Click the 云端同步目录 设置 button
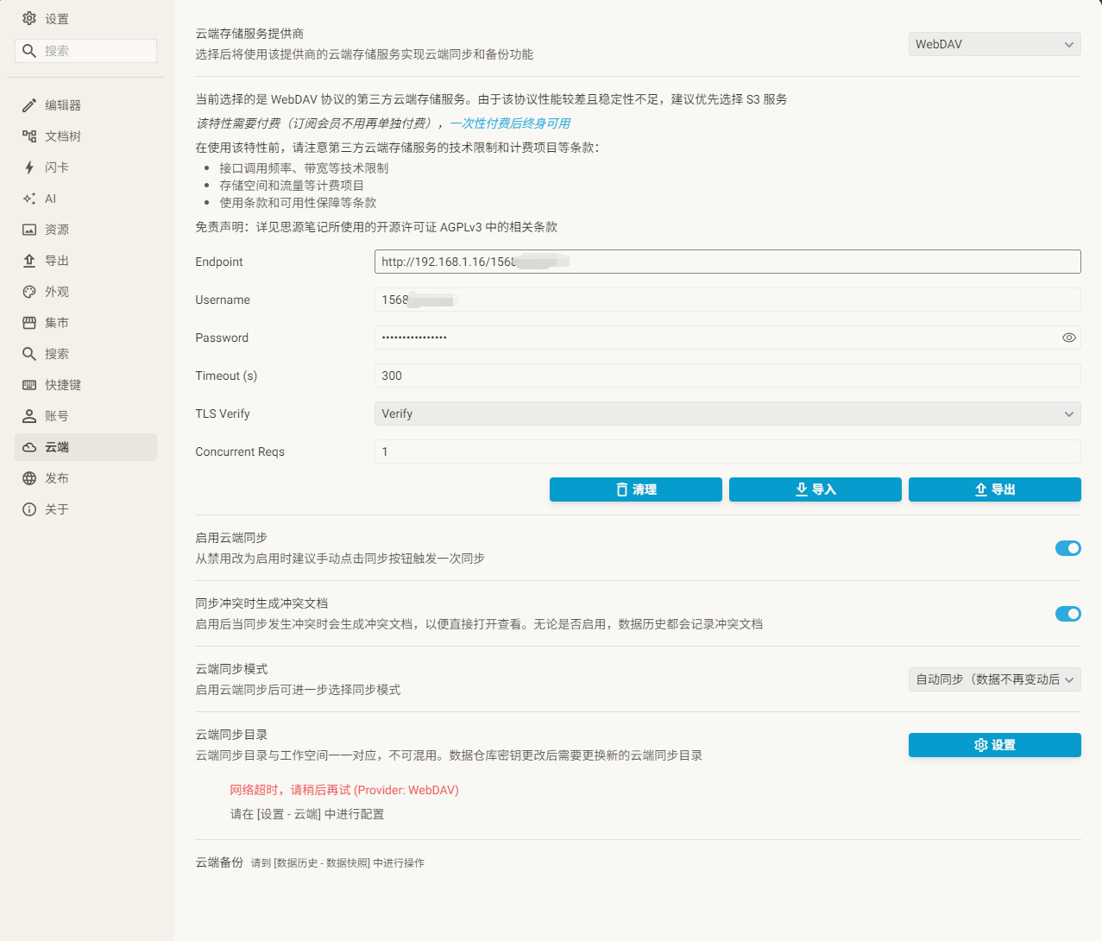 (x=994, y=745)
